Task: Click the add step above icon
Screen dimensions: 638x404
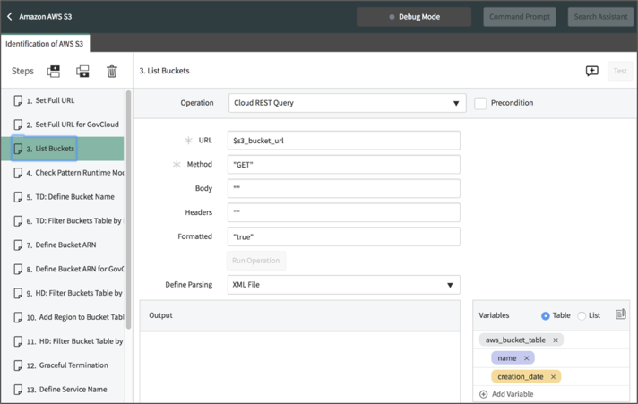Action: coord(54,71)
